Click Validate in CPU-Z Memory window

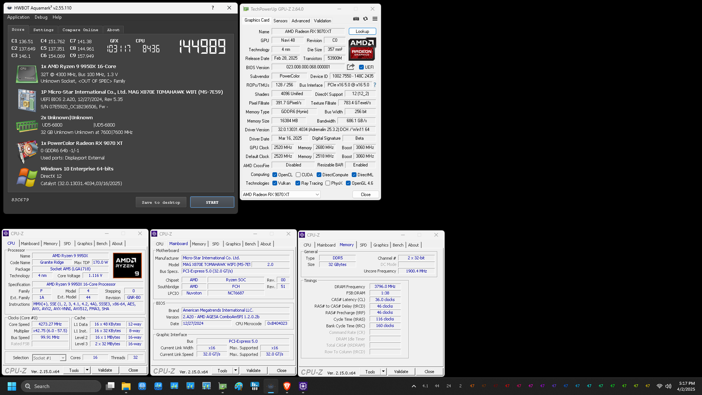pyautogui.click(x=401, y=372)
